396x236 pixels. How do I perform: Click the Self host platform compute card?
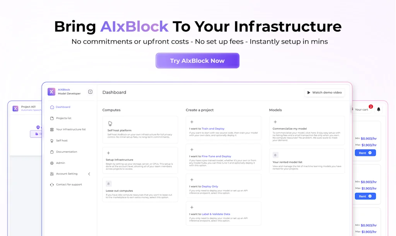click(140, 129)
